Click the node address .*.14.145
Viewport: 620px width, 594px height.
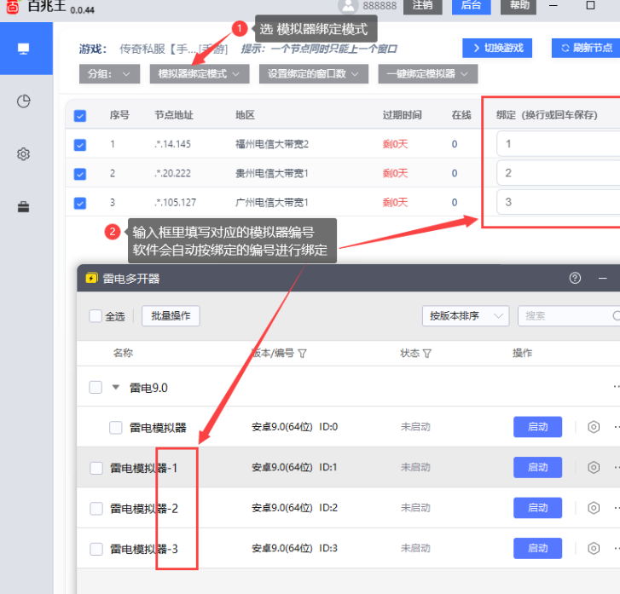(x=173, y=144)
